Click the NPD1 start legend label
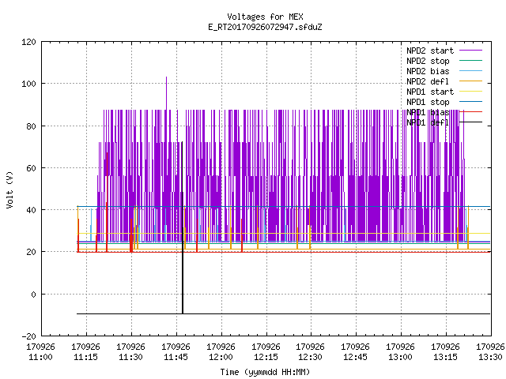The height and width of the screenshot is (379, 506). pyautogui.click(x=430, y=92)
